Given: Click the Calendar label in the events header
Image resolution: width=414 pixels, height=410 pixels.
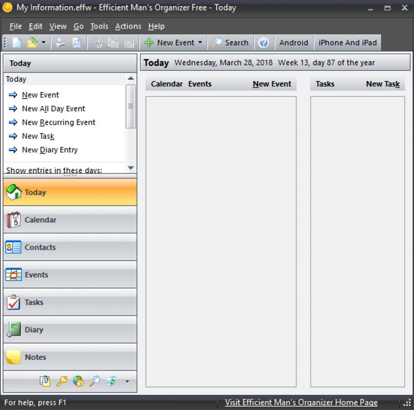Looking at the screenshot, I should [x=166, y=84].
